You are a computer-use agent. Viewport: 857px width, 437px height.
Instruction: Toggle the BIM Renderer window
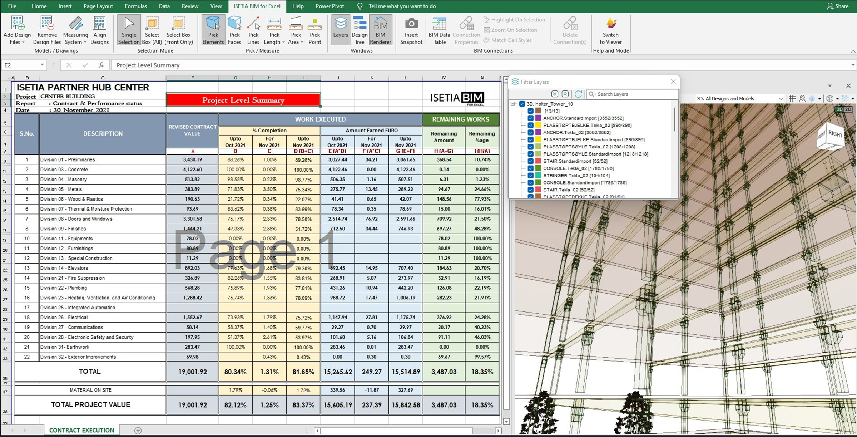[x=381, y=31]
